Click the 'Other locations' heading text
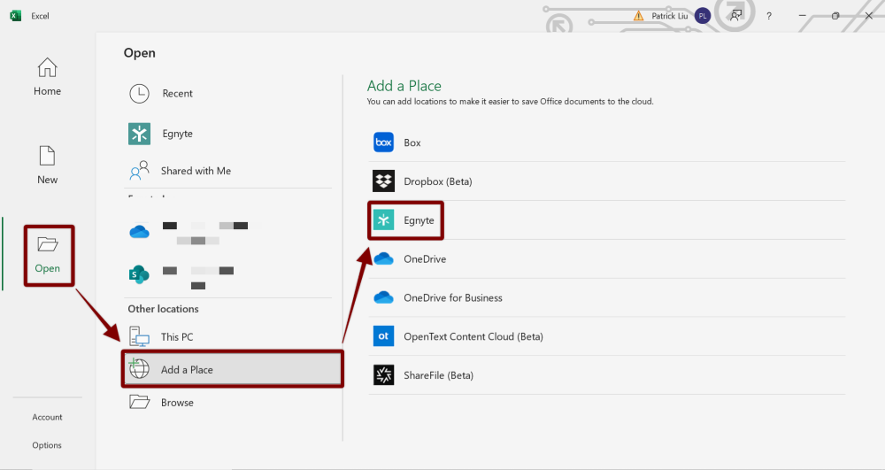Image resolution: width=885 pixels, height=470 pixels. (x=163, y=309)
